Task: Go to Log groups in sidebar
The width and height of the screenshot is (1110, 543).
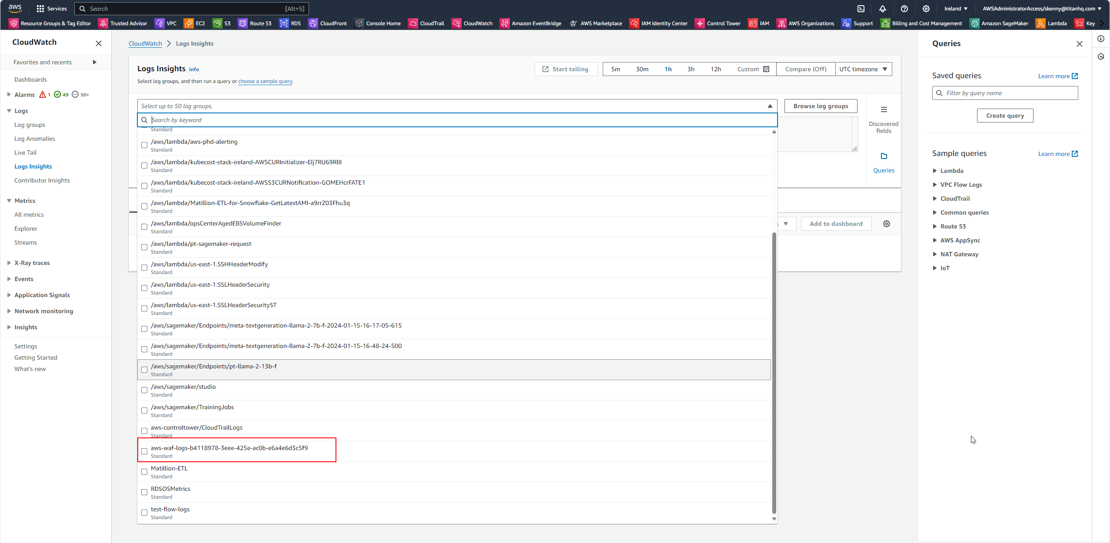Action: [30, 125]
